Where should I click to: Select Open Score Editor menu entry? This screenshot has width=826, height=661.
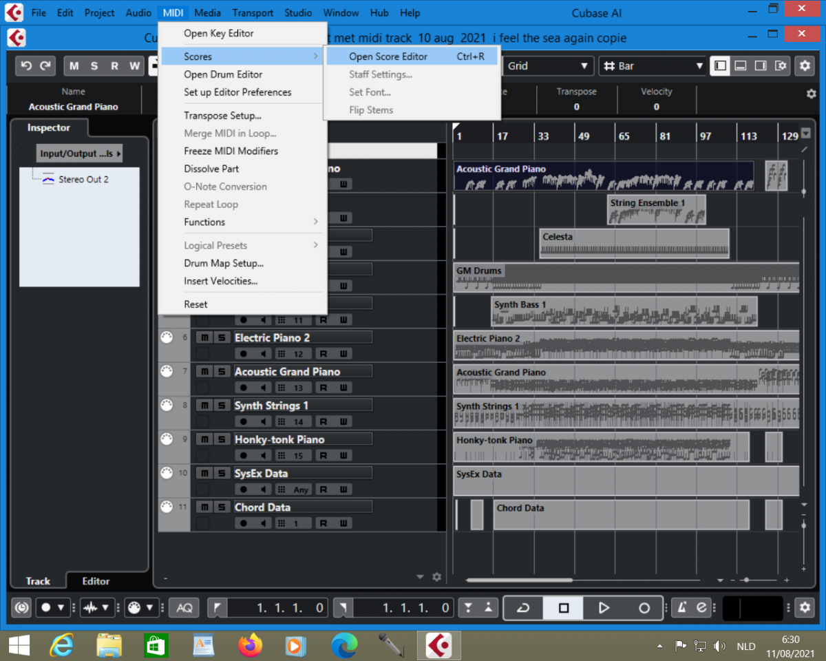(412, 56)
